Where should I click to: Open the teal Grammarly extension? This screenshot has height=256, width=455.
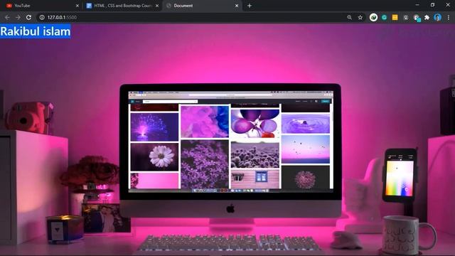coord(384,17)
